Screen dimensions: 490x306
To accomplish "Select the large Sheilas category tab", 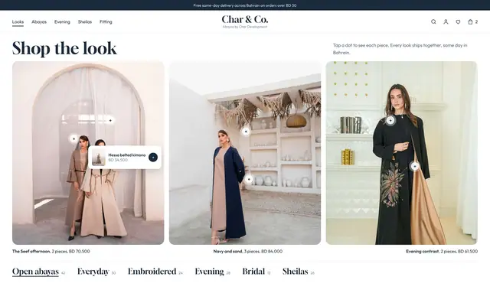I will coord(296,272).
